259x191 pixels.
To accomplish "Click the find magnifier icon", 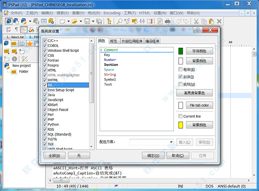I will point(120,21).
